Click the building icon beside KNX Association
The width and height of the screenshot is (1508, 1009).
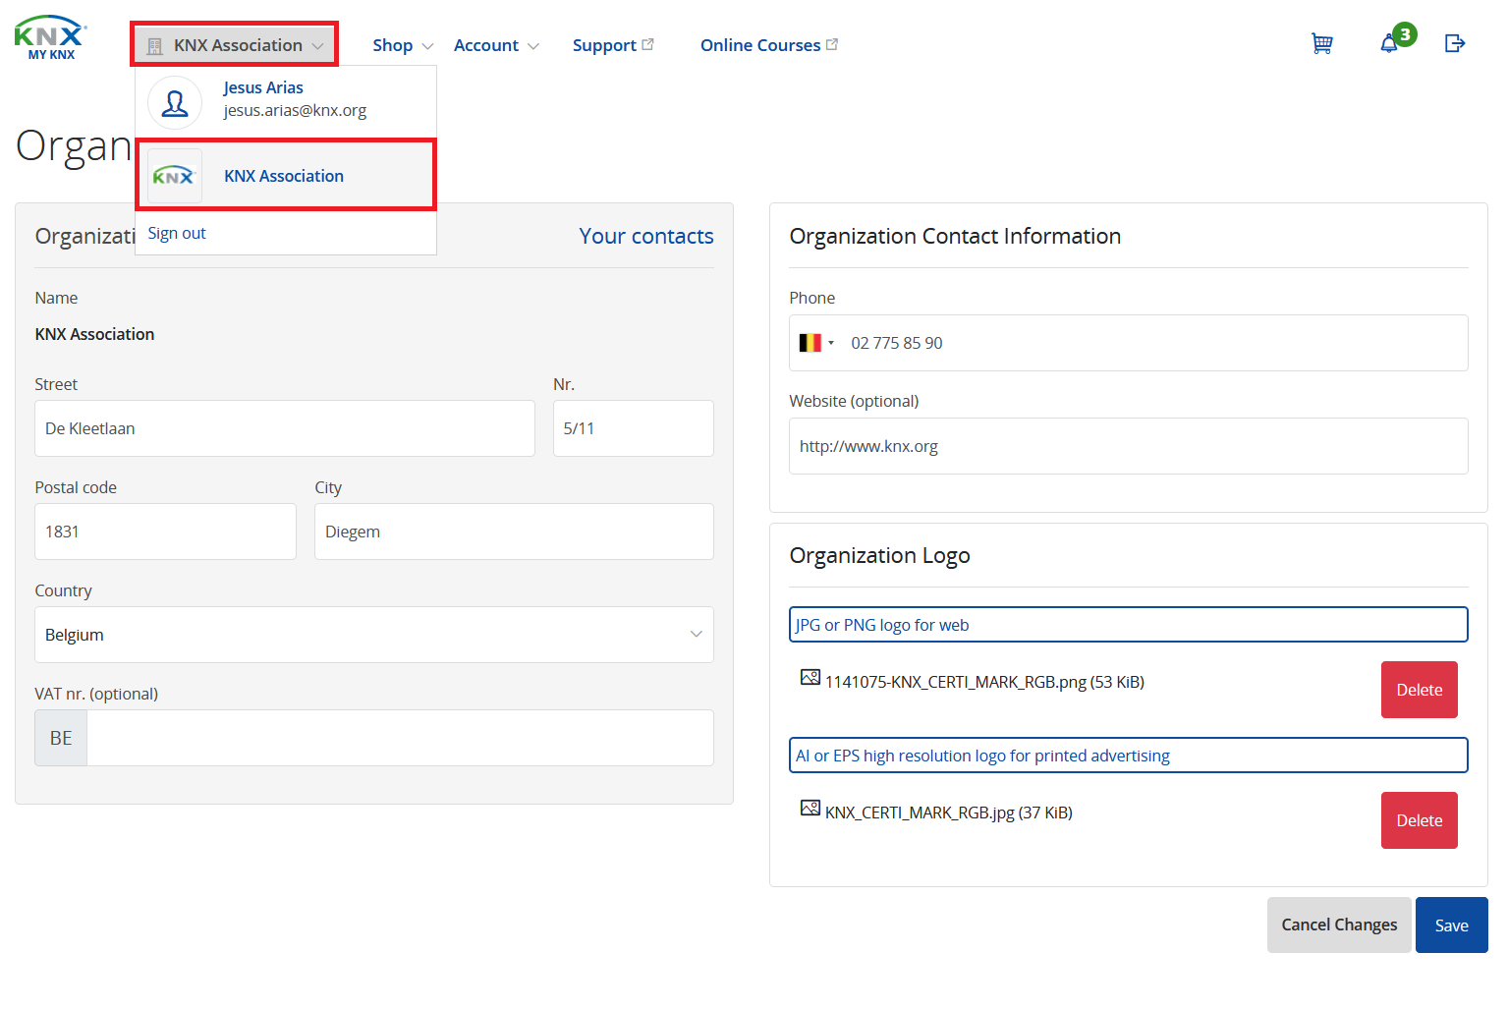pos(155,46)
